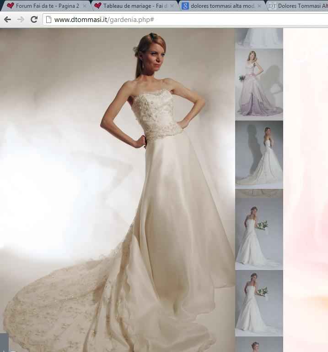Click the heart favicon on Forum tab
The image size is (328, 352).
pyautogui.click(x=10, y=6)
